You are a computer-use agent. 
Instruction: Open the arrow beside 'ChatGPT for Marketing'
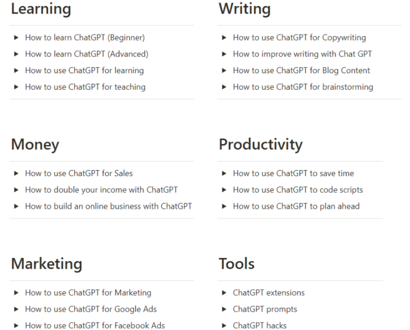(x=16, y=293)
